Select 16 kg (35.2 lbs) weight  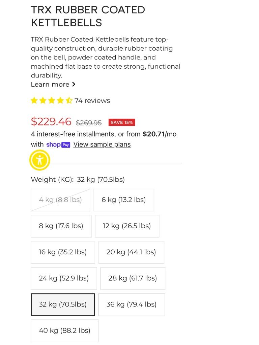click(x=63, y=252)
